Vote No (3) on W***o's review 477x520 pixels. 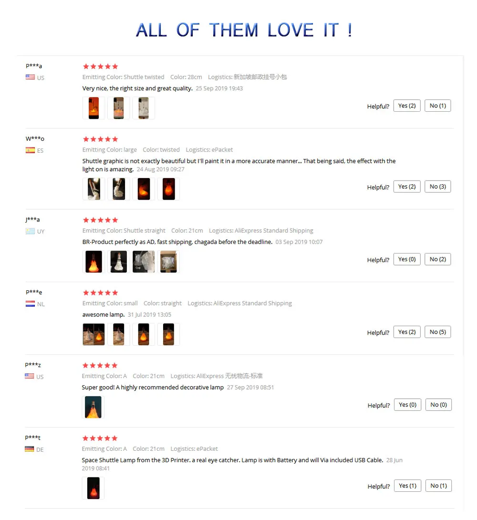[437, 187]
